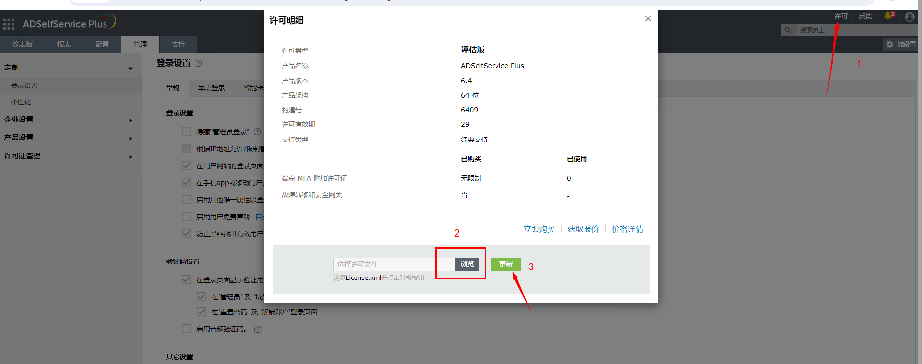Viewport: 922px width, 364px height.
Task: Click the 无限制 purchased value
Action: tap(471, 178)
